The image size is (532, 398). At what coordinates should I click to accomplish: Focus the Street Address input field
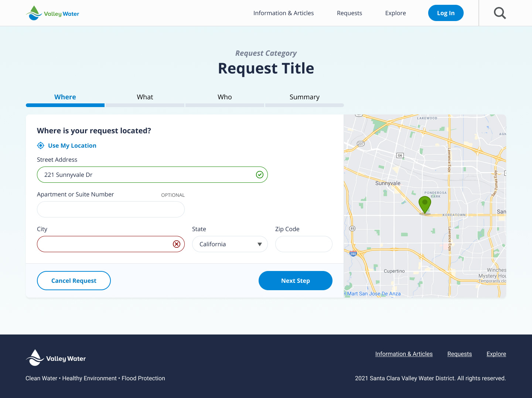click(152, 175)
